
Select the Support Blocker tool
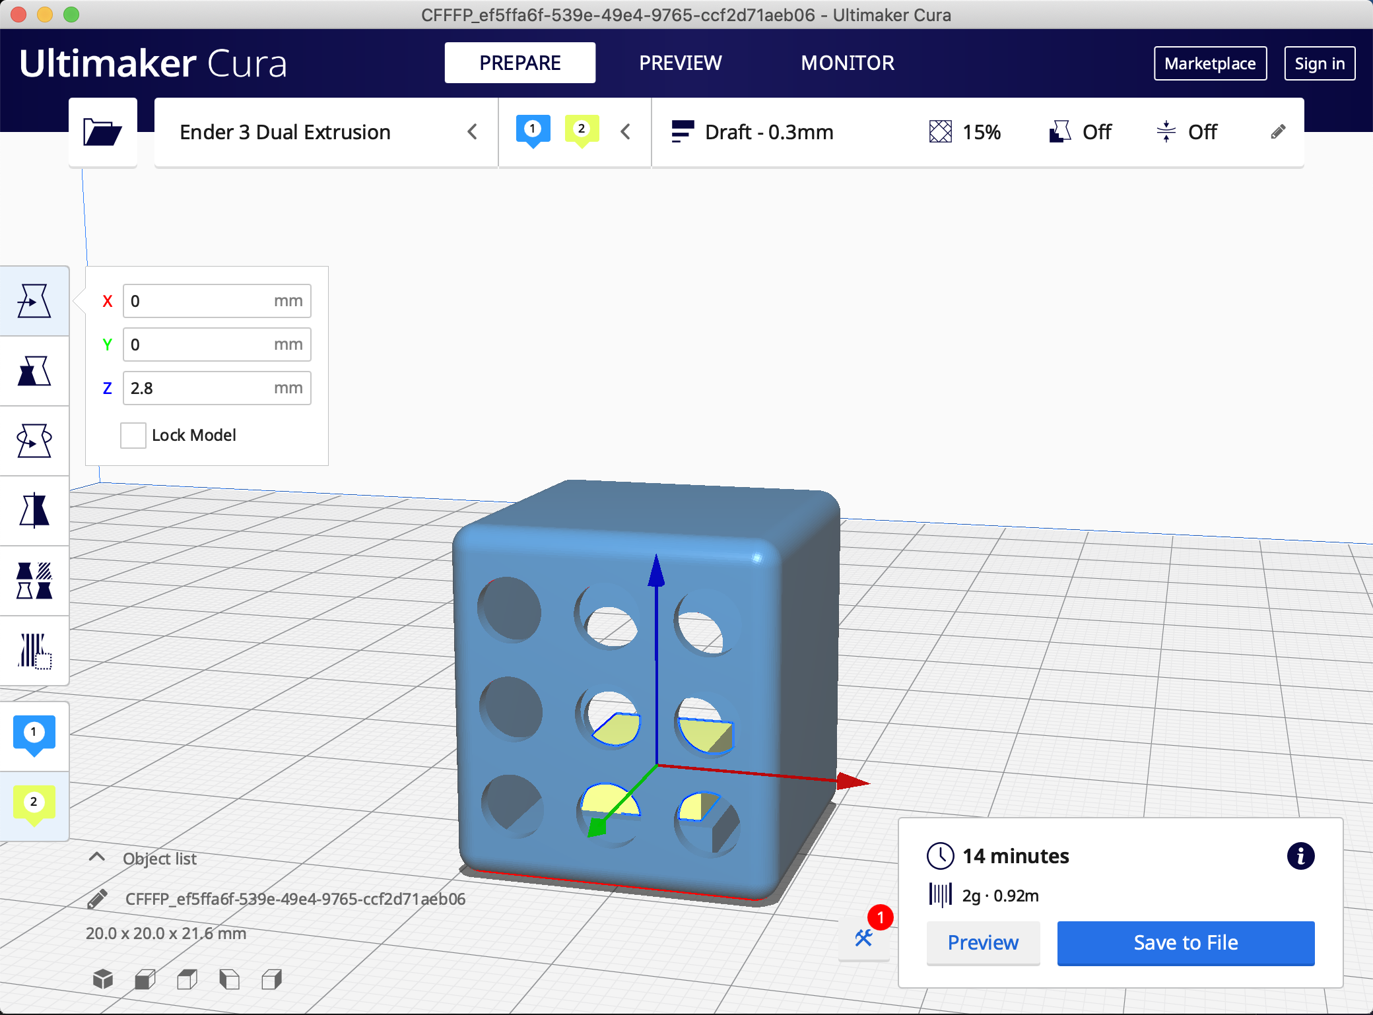[34, 651]
